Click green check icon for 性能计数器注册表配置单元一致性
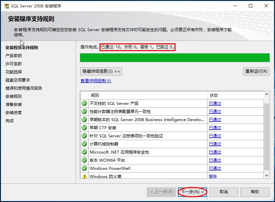The width and height of the screenshot is (275, 202). pyautogui.click(x=84, y=111)
